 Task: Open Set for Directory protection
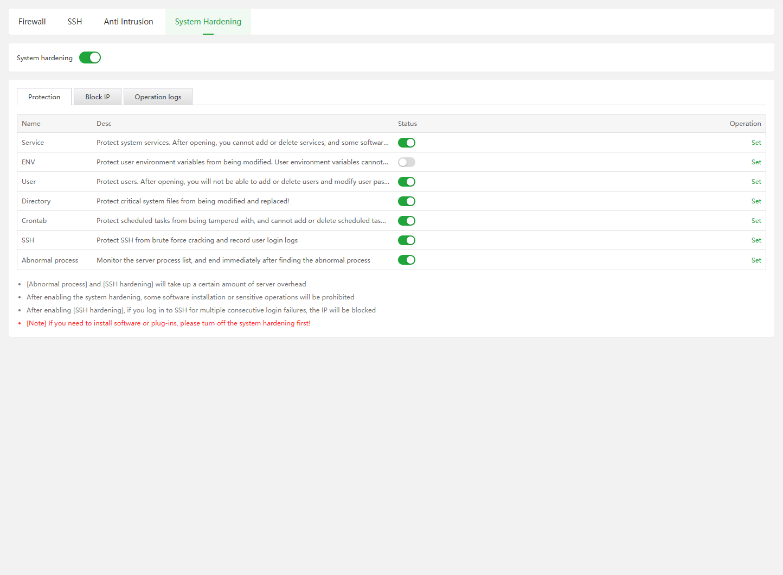coord(756,201)
